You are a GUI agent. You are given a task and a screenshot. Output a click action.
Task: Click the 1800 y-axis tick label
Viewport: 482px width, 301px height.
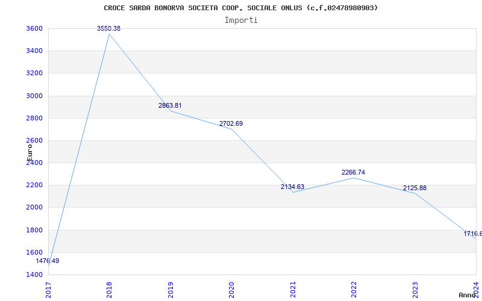point(34,230)
